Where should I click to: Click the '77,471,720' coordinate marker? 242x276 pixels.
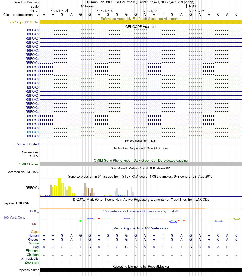[x=151, y=11]
